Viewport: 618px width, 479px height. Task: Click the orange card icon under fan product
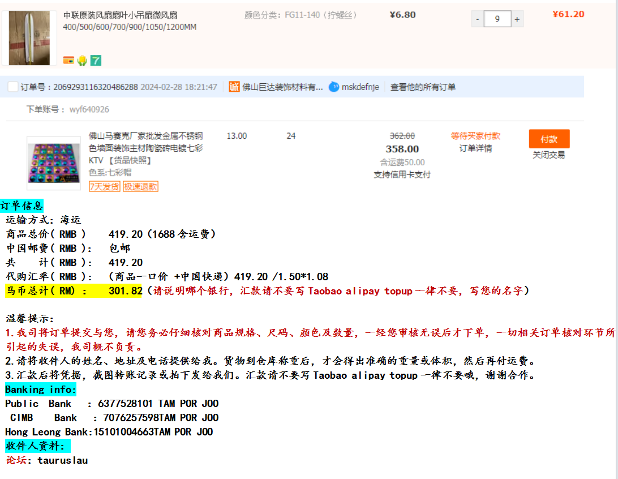68,61
